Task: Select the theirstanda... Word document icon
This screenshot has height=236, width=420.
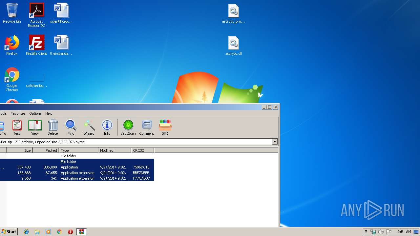Action: tap(61, 45)
